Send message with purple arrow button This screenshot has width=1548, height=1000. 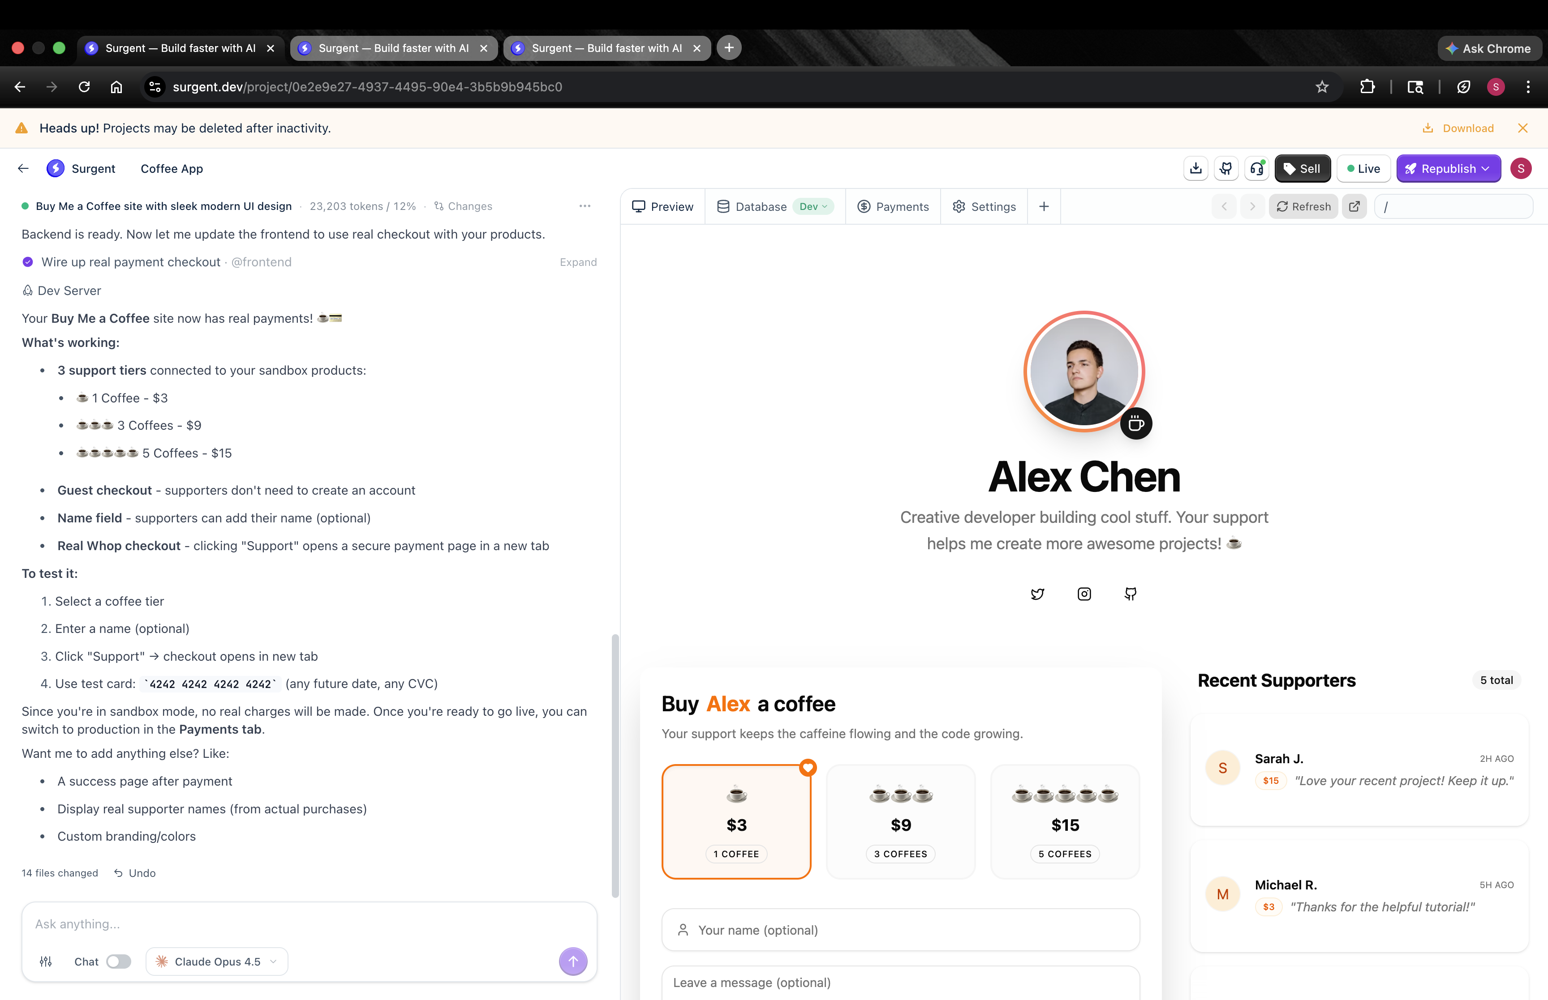point(573,962)
